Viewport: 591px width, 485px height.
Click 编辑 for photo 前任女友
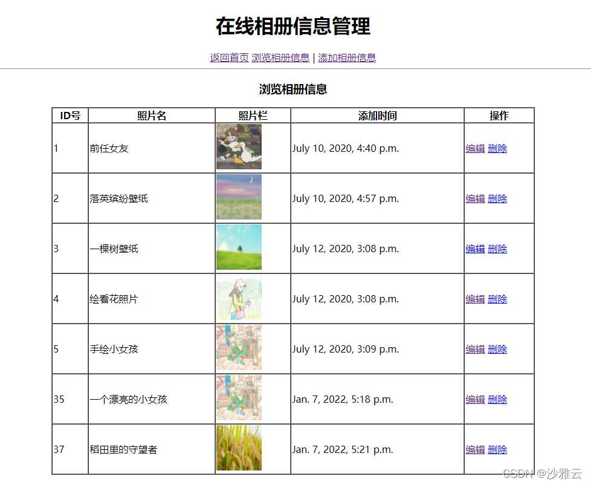(475, 148)
